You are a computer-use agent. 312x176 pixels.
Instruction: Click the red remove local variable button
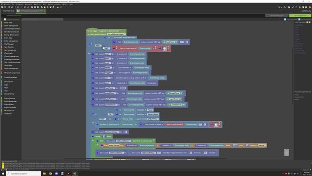click(310, 22)
